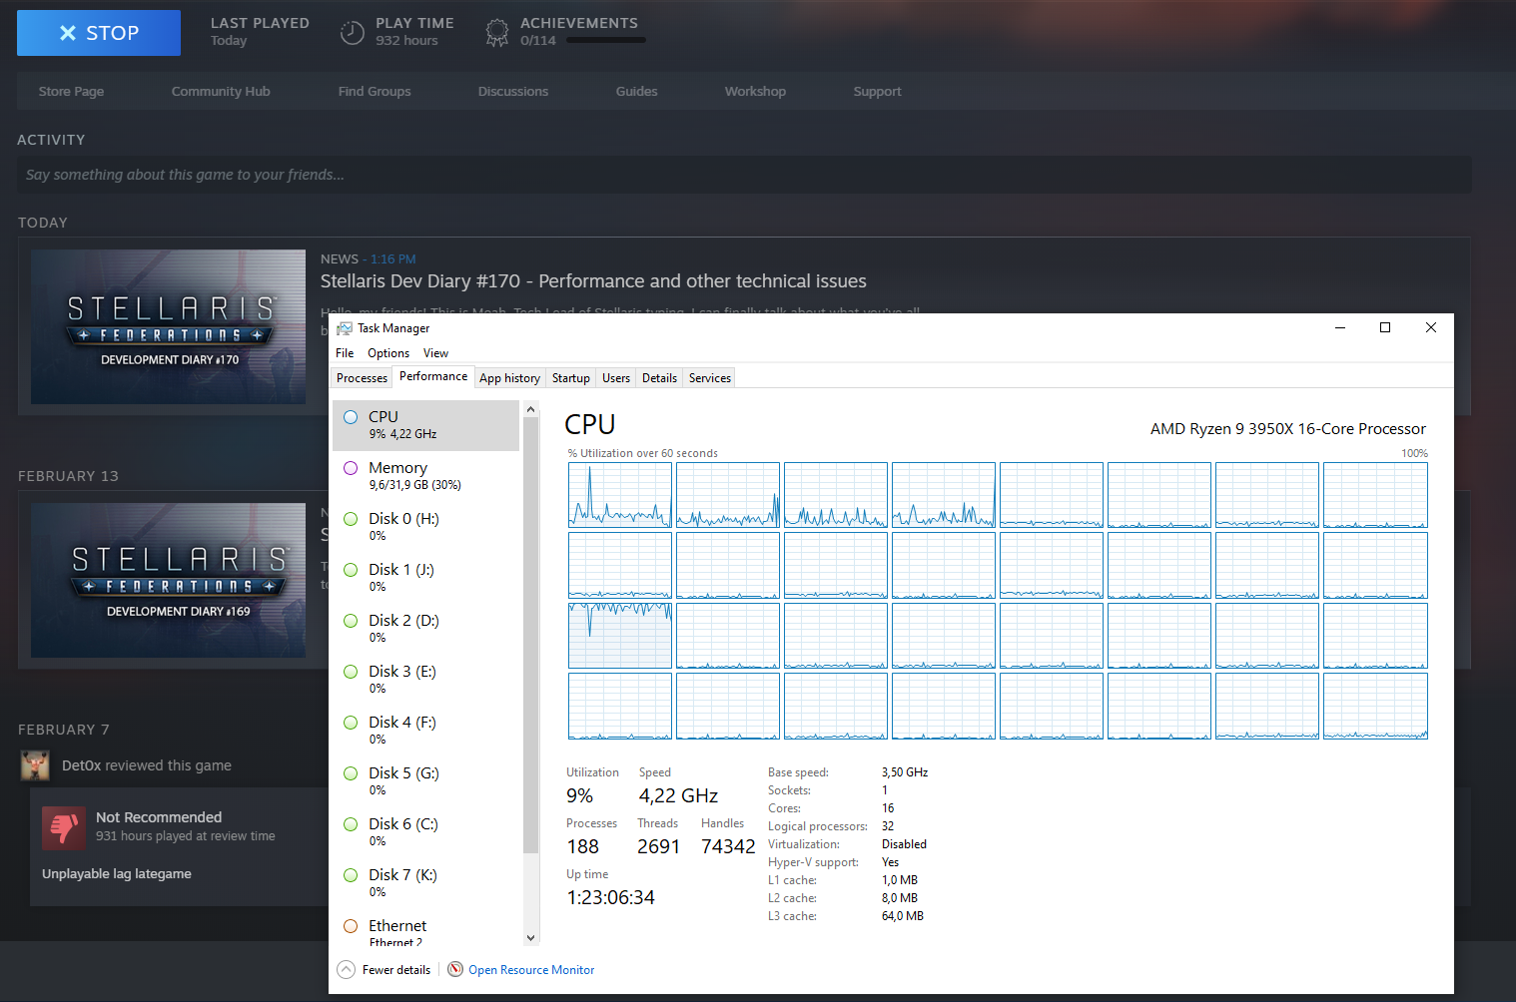
Task: Open the Guides page in Steam
Action: tap(636, 92)
